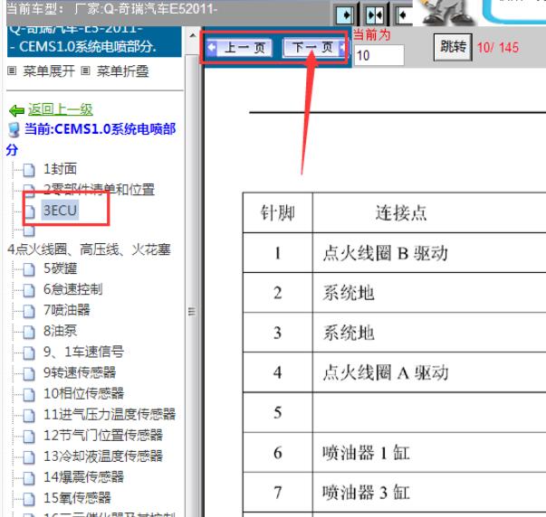Open the 5碳罐 tree item
The height and width of the screenshot is (517, 546).
pos(60,268)
